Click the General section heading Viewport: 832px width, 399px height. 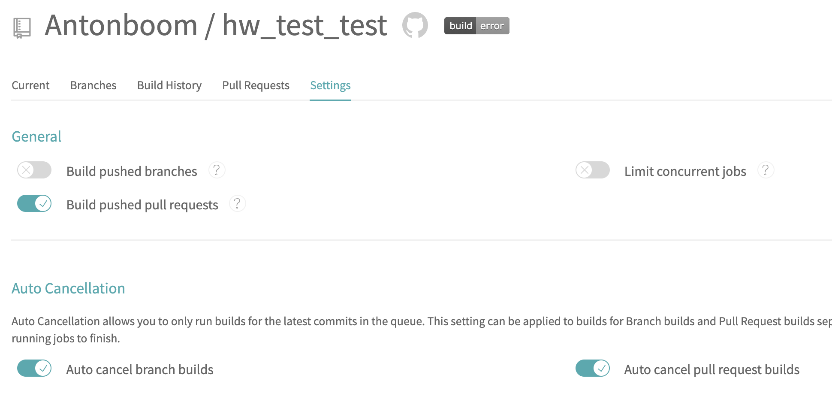[x=36, y=136]
